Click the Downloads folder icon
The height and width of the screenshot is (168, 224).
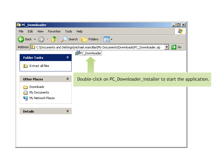(x=25, y=87)
